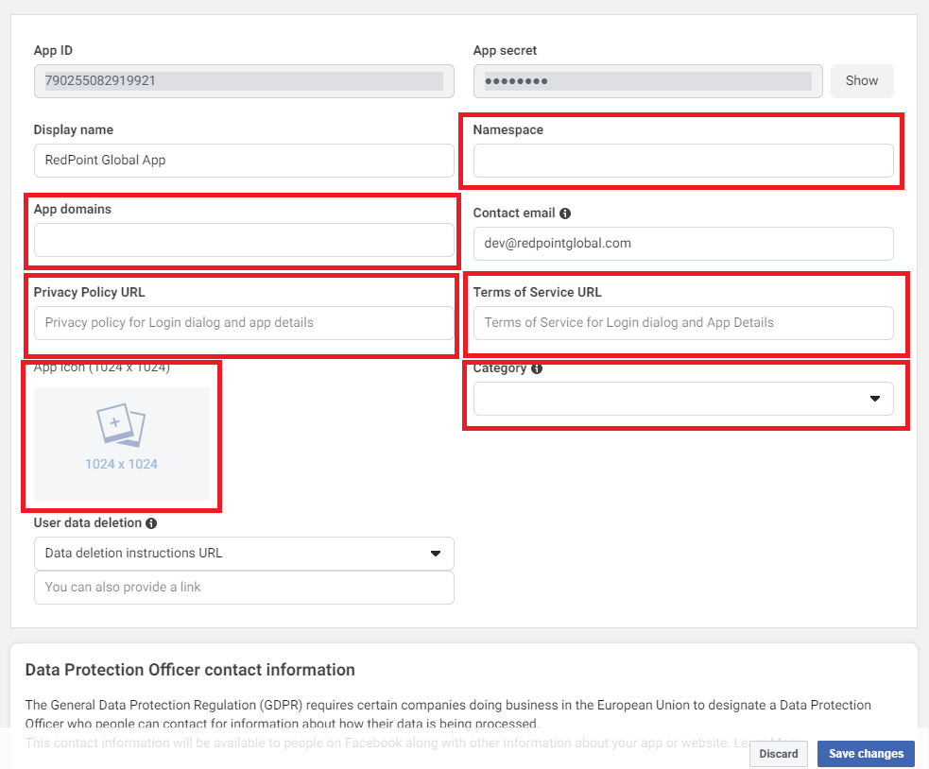Click the App ID field

click(x=244, y=81)
